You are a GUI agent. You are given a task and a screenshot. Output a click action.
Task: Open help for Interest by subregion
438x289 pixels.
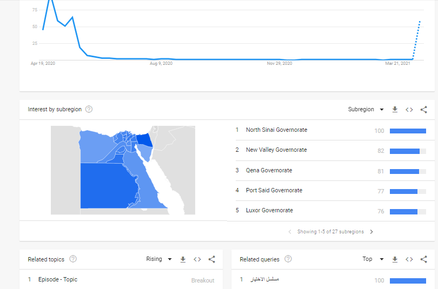tap(89, 109)
